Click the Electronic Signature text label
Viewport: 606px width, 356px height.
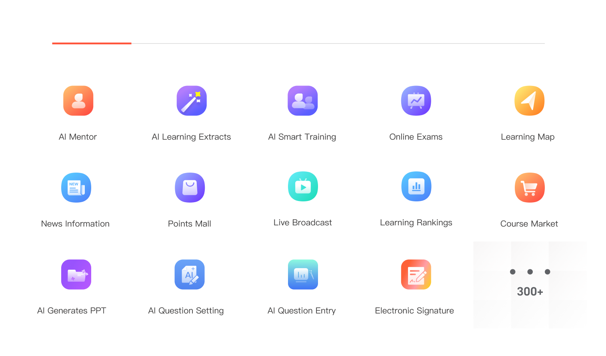tap(414, 311)
